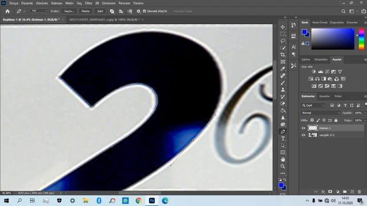Select the Eyedropper tool

283,69
